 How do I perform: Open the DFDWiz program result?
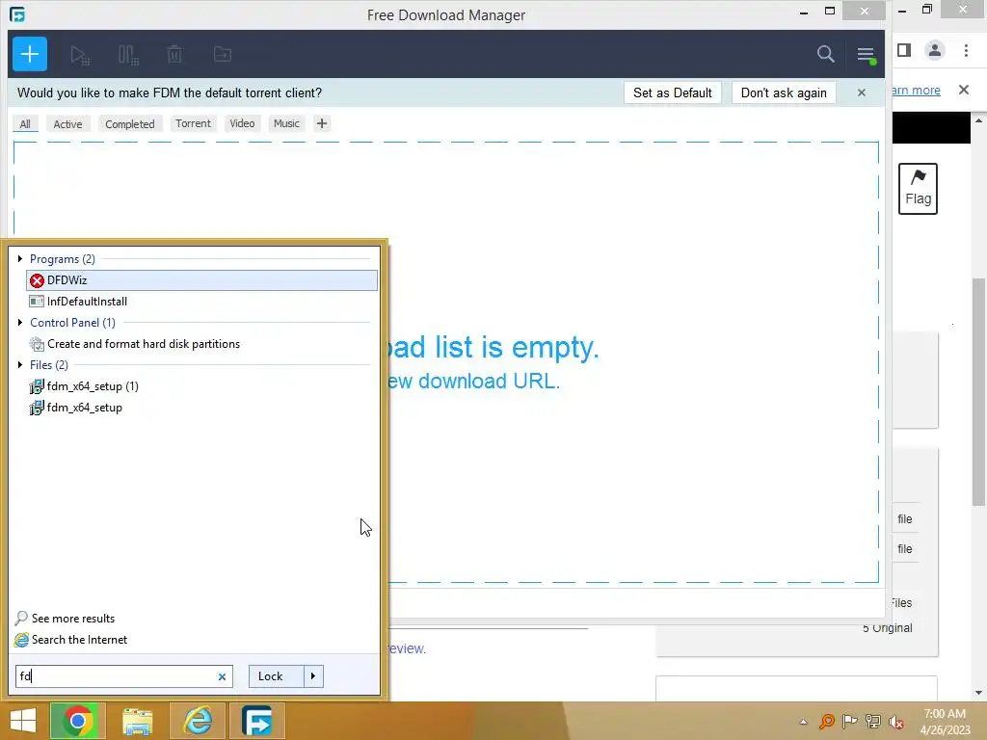[x=201, y=280]
